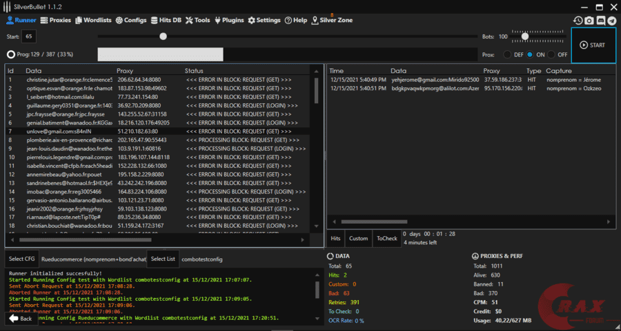
Task: Switch to the ToCheck tab
Action: pos(386,238)
